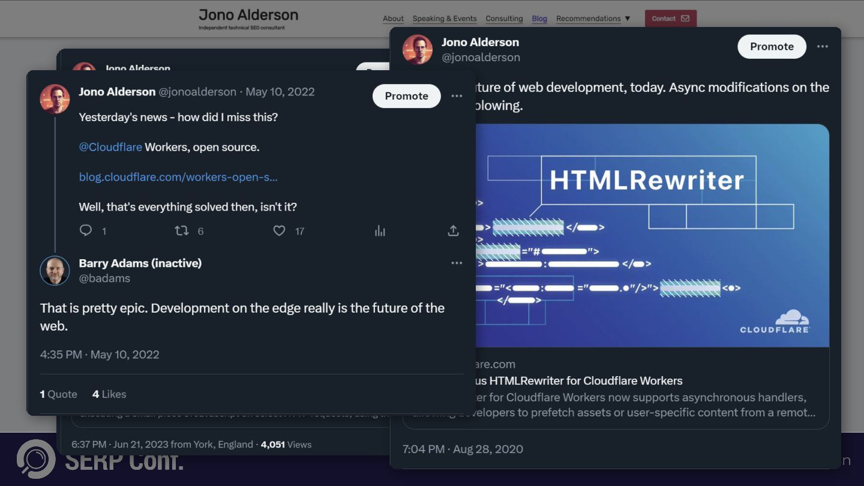Image resolution: width=864 pixels, height=486 pixels.
Task: Click retweet count 6 on May 10 tweet
Action: click(200, 231)
